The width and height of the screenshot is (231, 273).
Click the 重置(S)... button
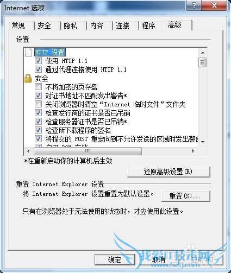(x=186, y=196)
